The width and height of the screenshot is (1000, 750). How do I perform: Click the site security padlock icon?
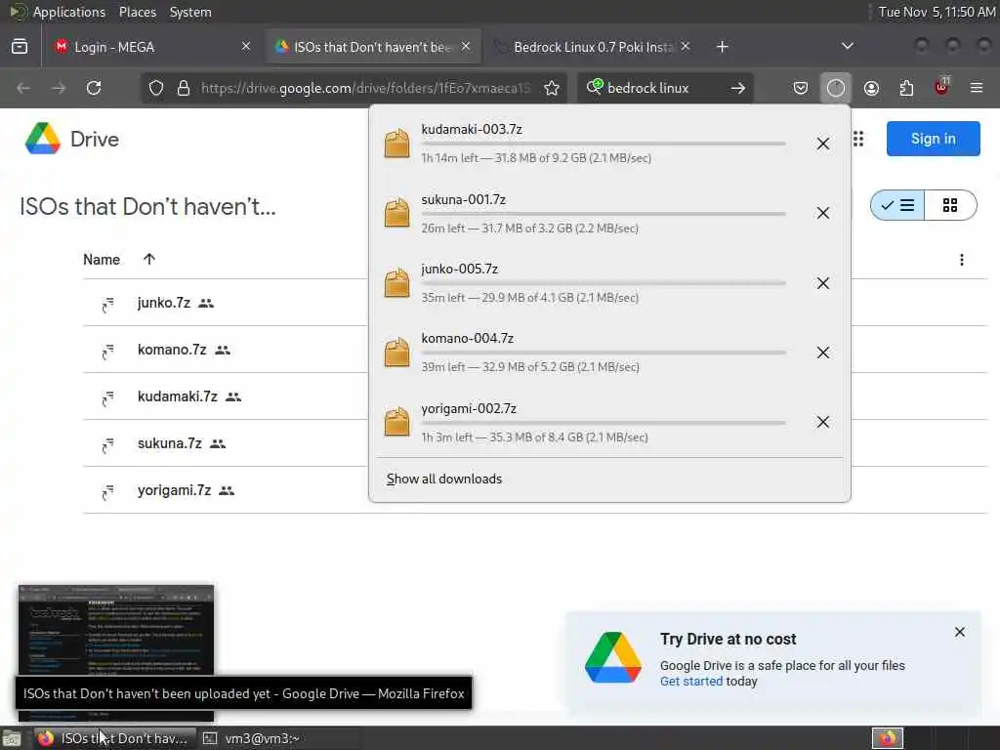pyautogui.click(x=184, y=88)
